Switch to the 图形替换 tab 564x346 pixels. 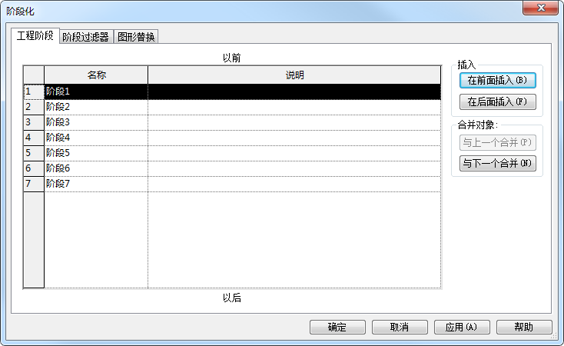click(x=136, y=37)
